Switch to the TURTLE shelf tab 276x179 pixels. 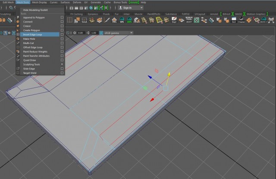click(x=185, y=14)
